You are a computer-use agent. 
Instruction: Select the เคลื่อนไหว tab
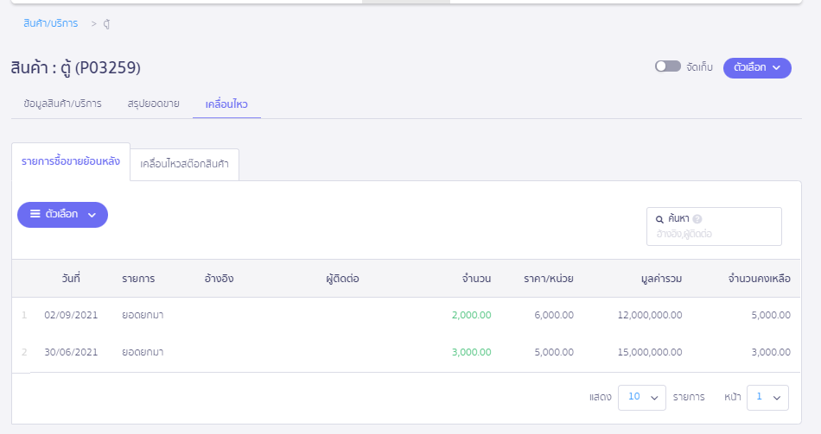226,104
